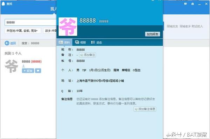The image size is (210, 139).
Task: Click the 资料 tab card icon
Action: 61,43
